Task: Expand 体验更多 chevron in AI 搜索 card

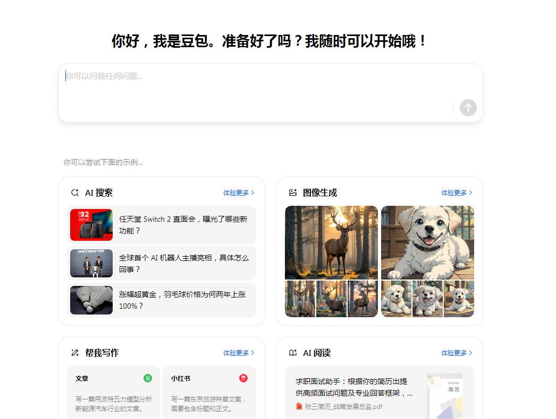Action: pos(253,193)
